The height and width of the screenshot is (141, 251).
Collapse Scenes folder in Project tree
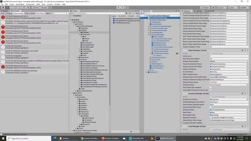click(x=78, y=60)
